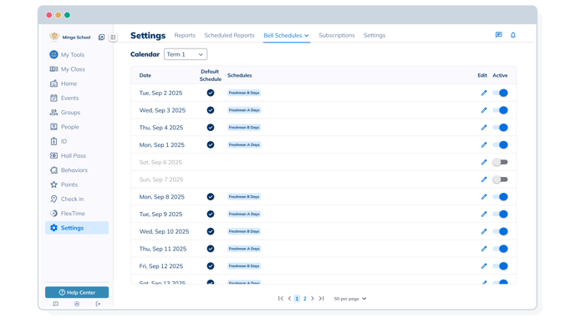Open Events in the sidebar
Viewport: 575px width, 323px height.
(x=77, y=98)
